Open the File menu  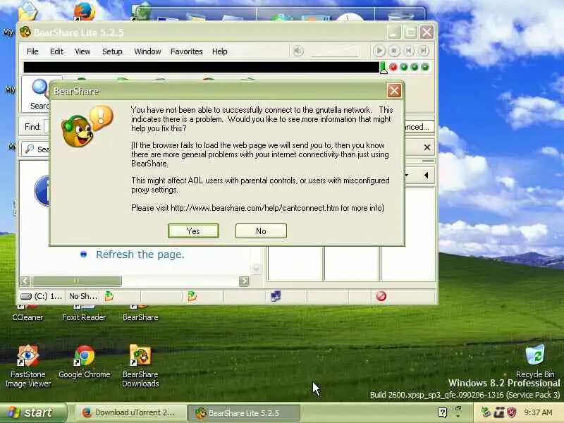[x=32, y=51]
